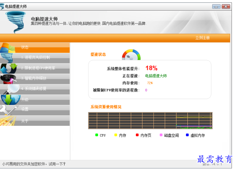Click the 提速状态 gauge icon
This screenshot has height=169, width=235.
click(x=131, y=55)
